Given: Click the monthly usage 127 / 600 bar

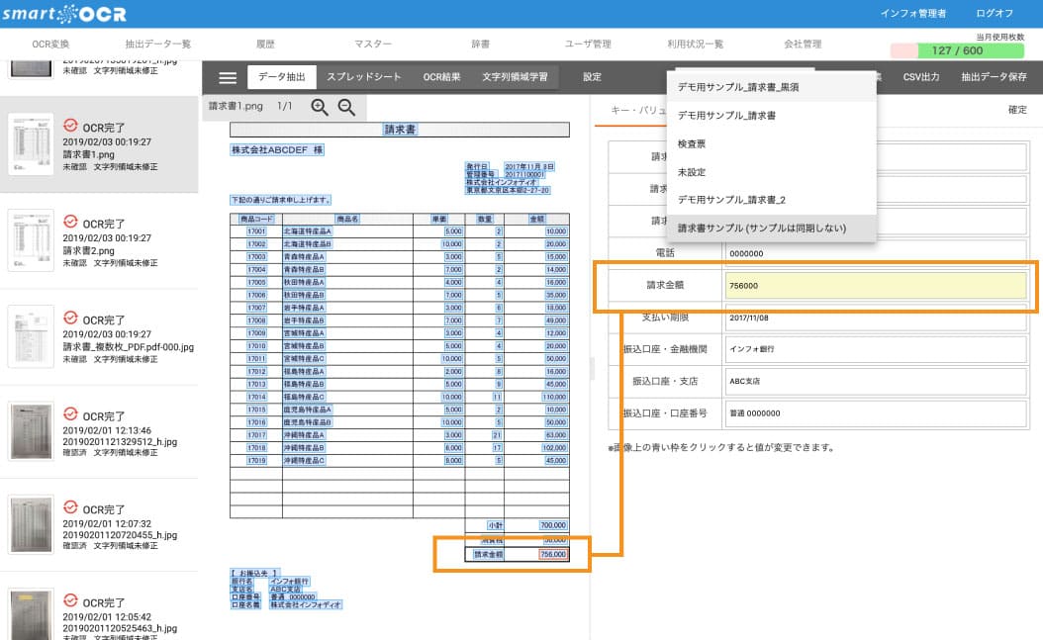Looking at the screenshot, I should click(x=957, y=50).
